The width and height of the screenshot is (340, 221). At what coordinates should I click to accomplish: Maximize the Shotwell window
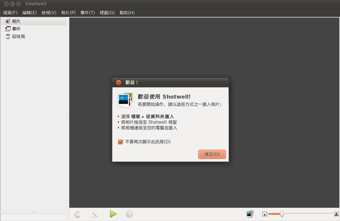coord(19,4)
